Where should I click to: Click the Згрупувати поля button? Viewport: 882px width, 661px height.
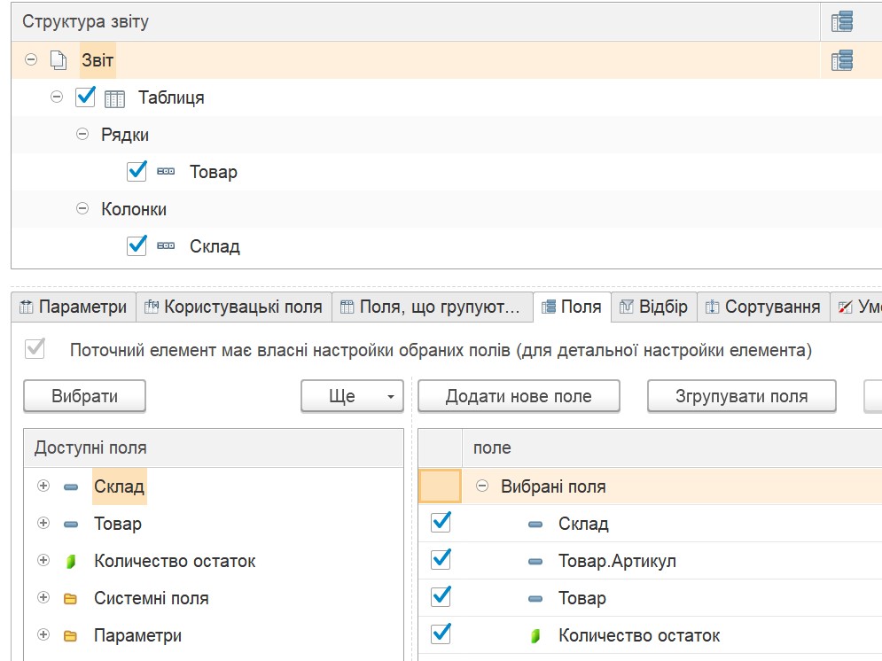(741, 396)
